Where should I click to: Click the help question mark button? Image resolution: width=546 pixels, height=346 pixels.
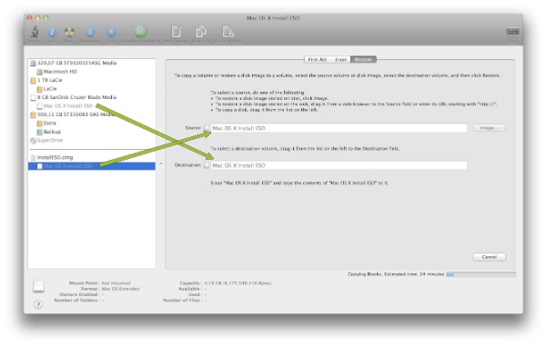pyautogui.click(x=38, y=304)
